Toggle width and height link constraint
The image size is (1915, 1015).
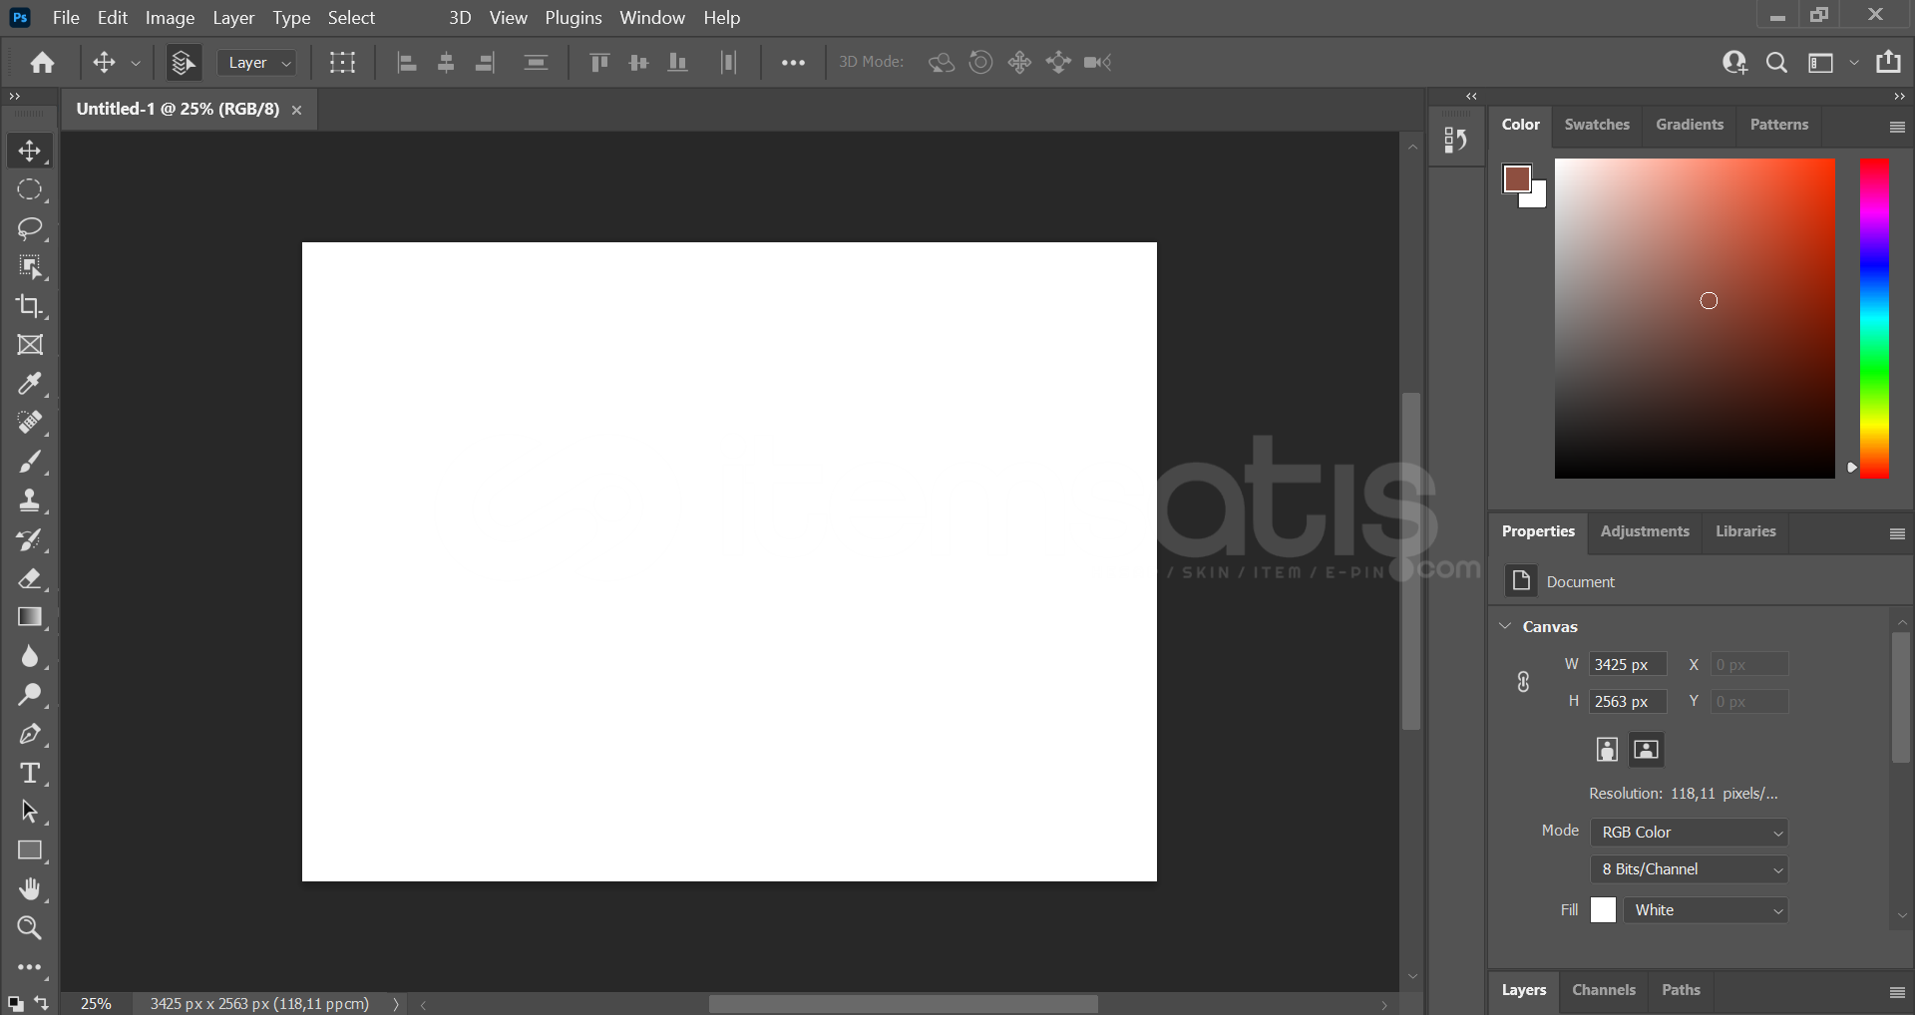pyautogui.click(x=1523, y=682)
